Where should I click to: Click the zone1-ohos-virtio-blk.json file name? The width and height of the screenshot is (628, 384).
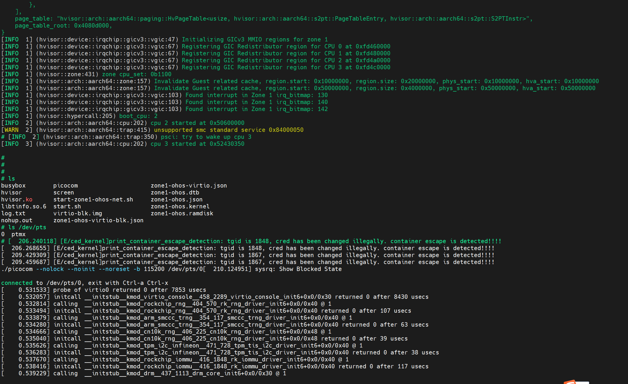tap(98, 220)
